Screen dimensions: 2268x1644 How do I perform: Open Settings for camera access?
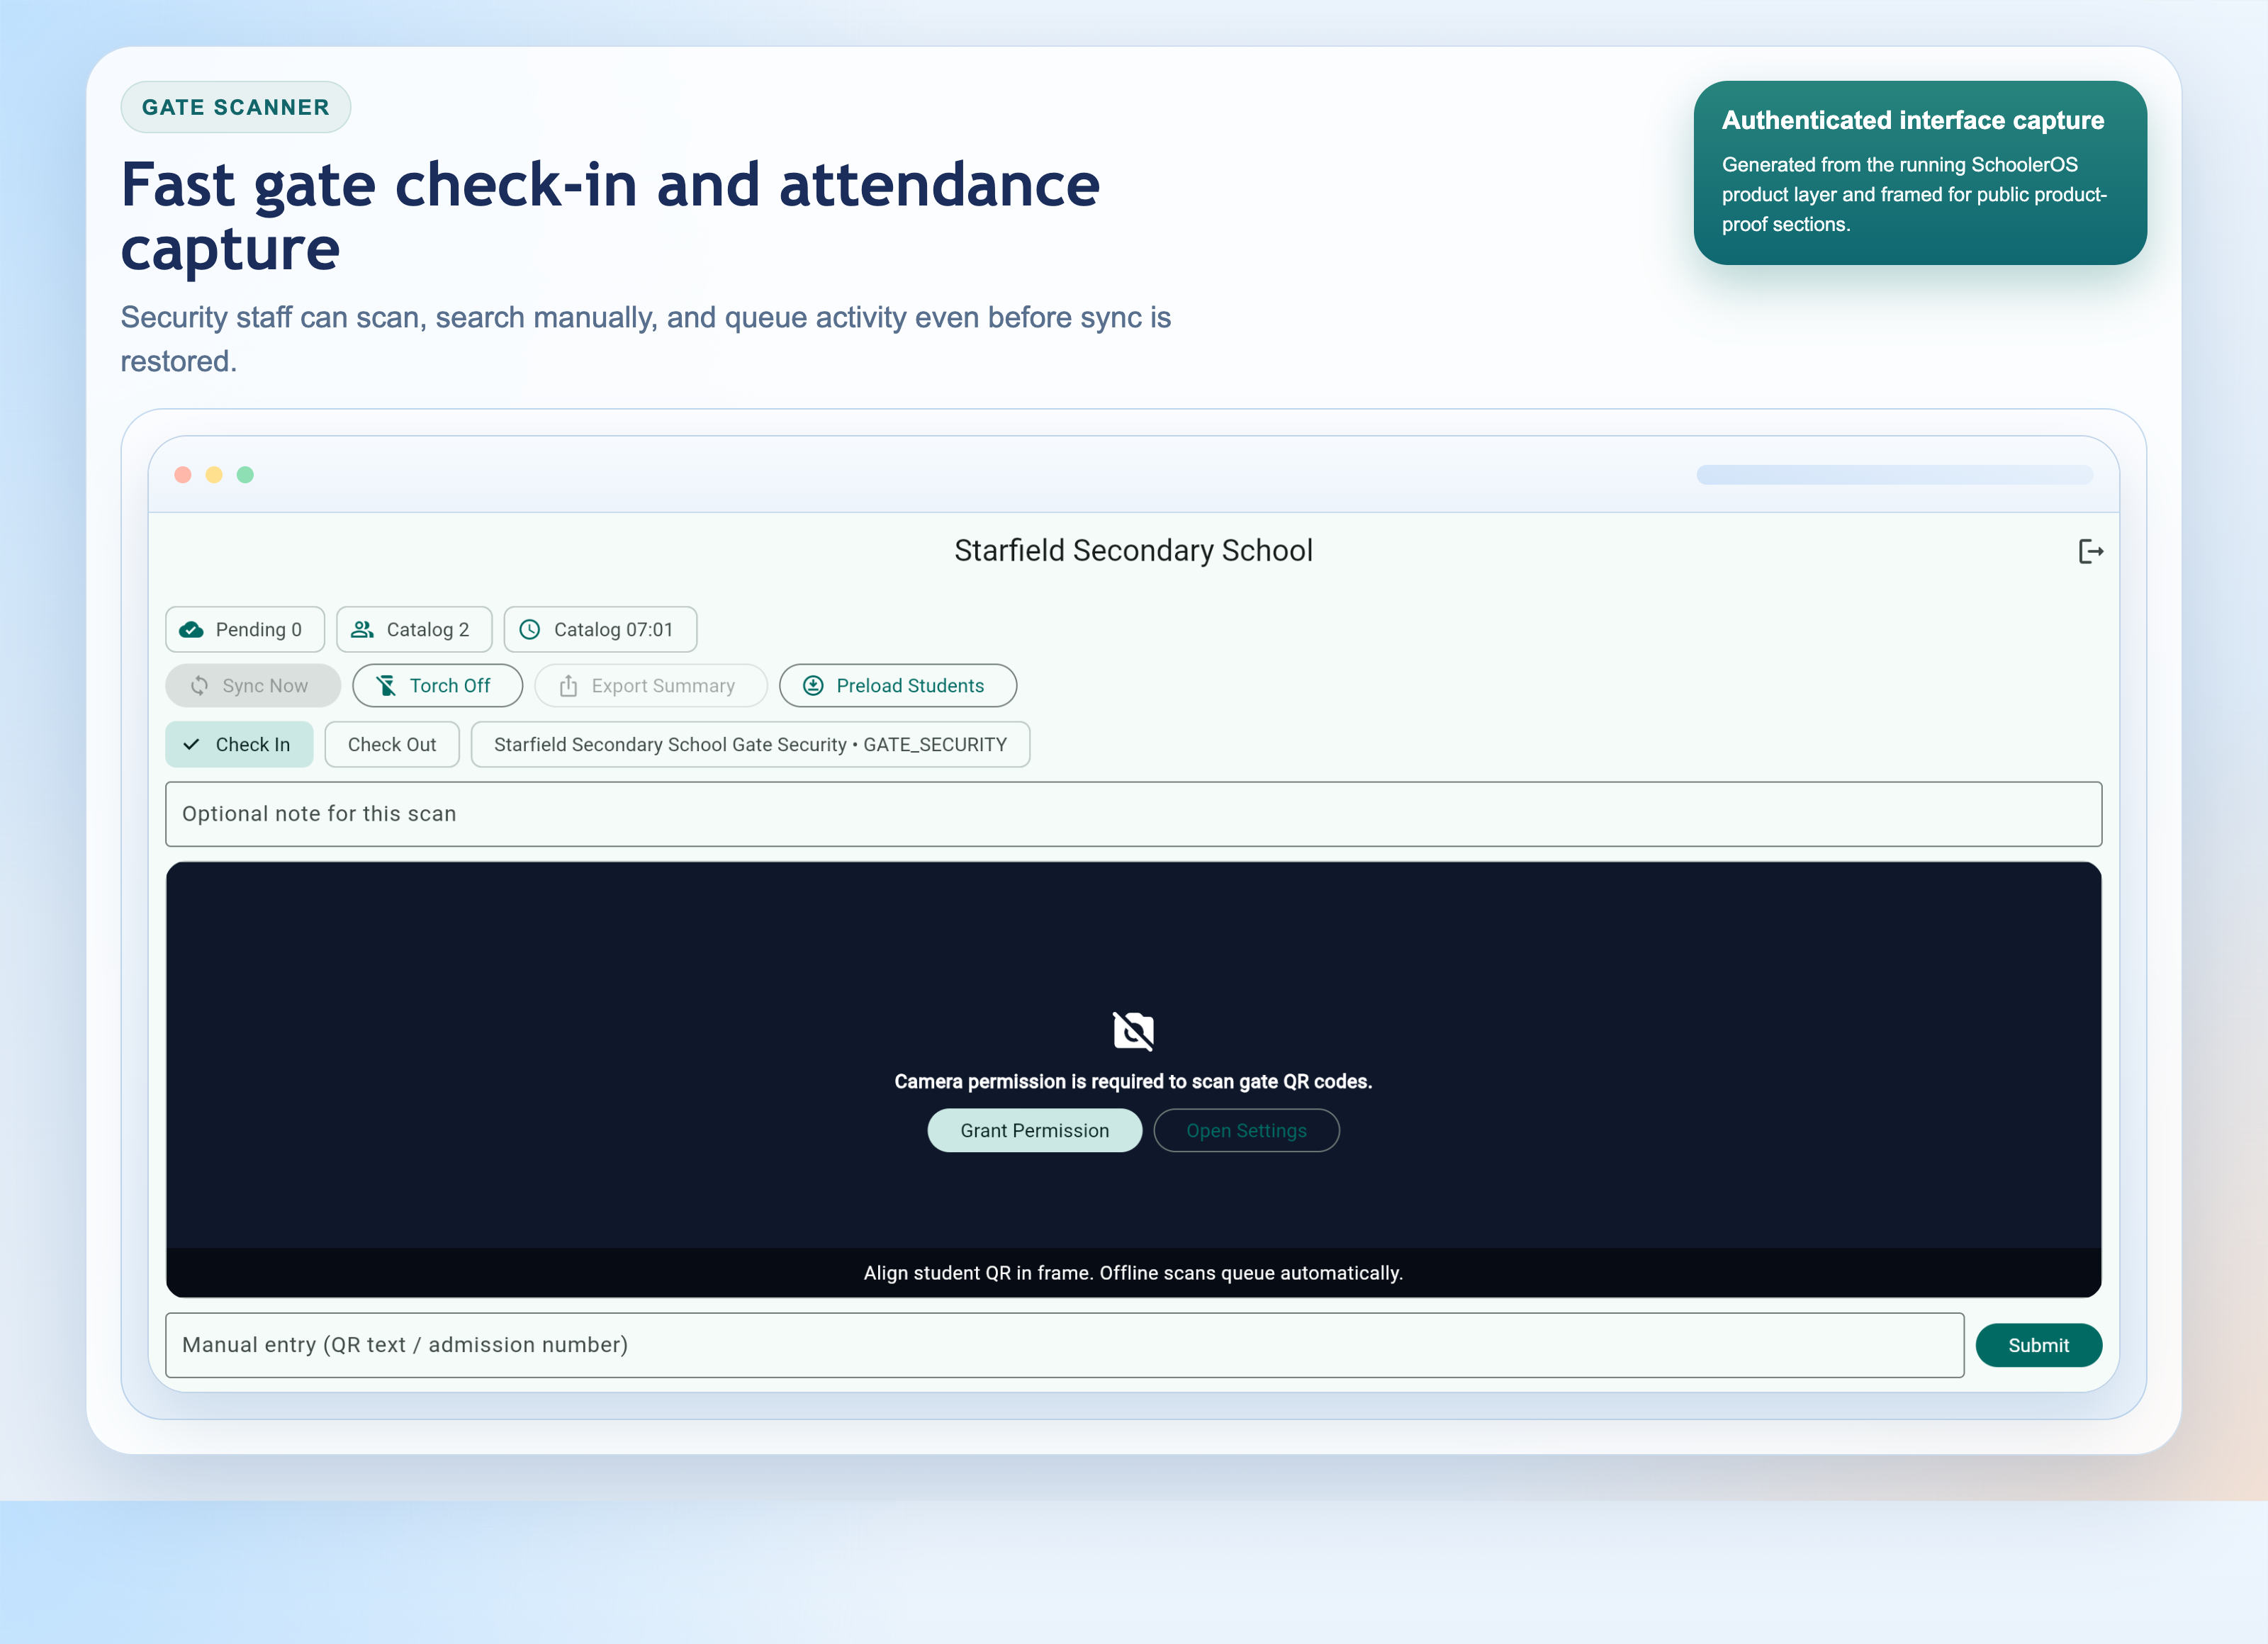[x=1246, y=1130]
